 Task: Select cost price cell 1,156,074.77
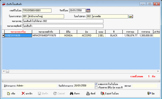(x=130, y=36)
